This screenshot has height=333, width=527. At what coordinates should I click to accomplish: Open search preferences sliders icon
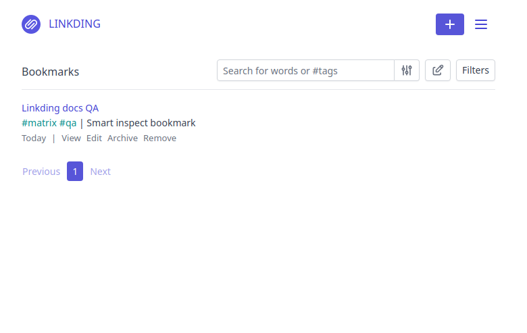coord(407,70)
